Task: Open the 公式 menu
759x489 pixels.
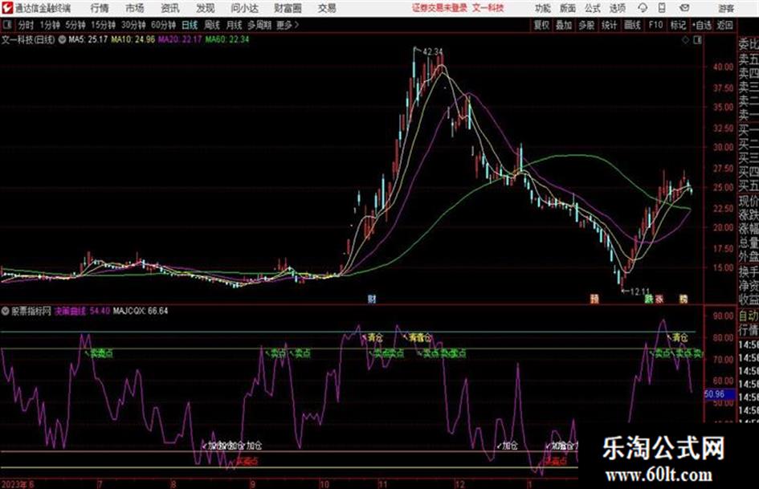Action: click(593, 8)
